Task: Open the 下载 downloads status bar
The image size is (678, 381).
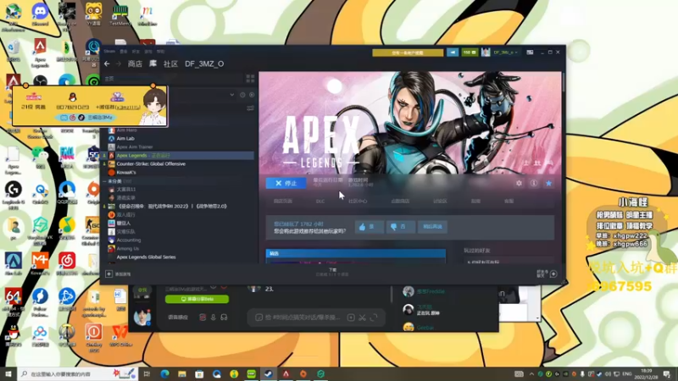Action: tap(332, 272)
